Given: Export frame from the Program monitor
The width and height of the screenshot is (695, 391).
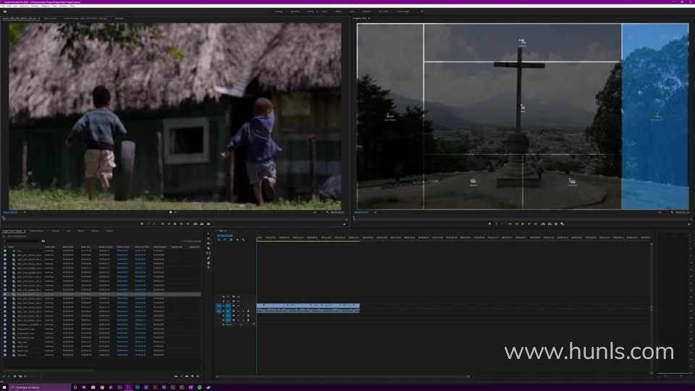Looking at the screenshot, I should coord(556,224).
